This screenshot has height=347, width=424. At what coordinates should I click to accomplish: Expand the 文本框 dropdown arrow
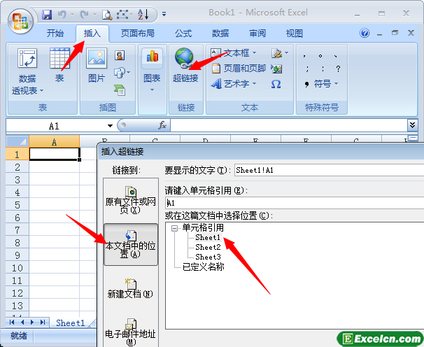pyautogui.click(x=254, y=53)
